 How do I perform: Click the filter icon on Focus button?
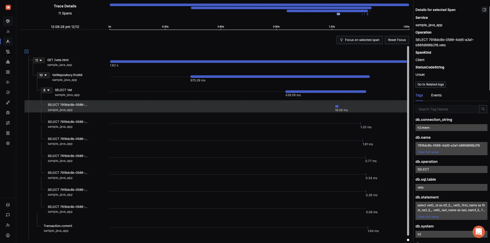(341, 40)
